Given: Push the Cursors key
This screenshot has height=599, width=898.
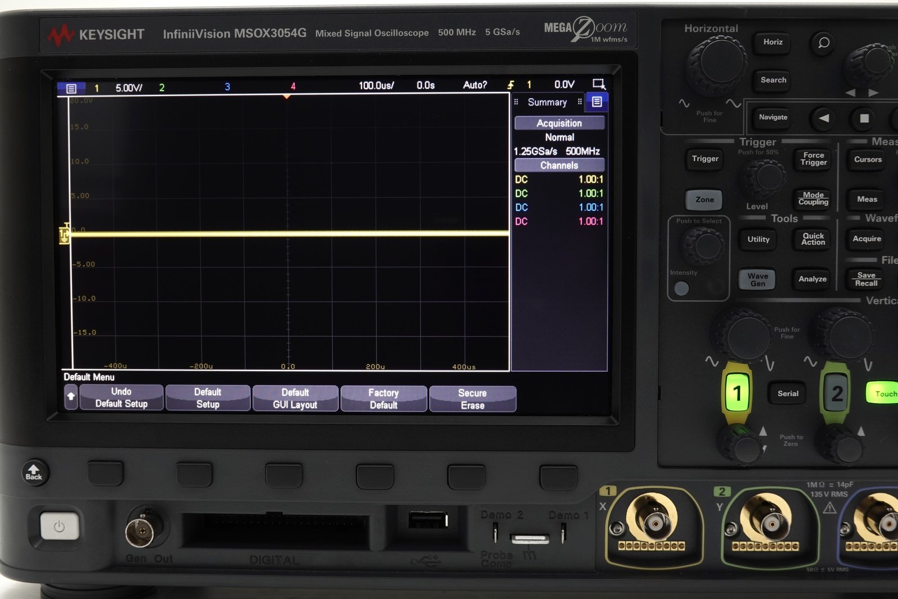Looking at the screenshot, I should click(868, 159).
